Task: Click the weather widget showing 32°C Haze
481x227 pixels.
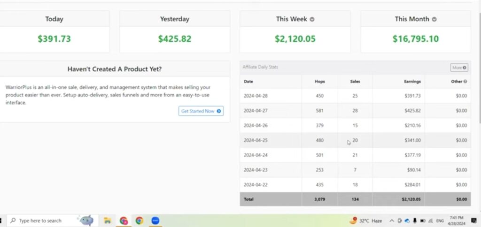Action: 366,220
